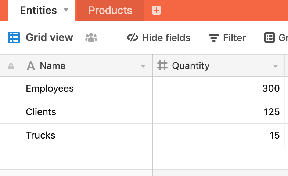Select the Employees cell
This screenshot has height=176, width=288.
tap(76, 89)
